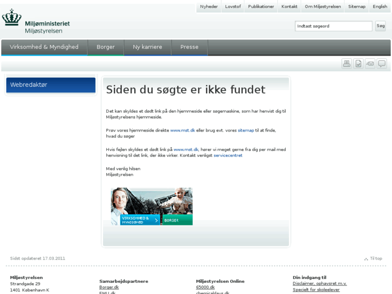Open Om Miljøstyrelsen page
Image resolution: width=392 pixels, height=294 pixels.
(x=323, y=6)
